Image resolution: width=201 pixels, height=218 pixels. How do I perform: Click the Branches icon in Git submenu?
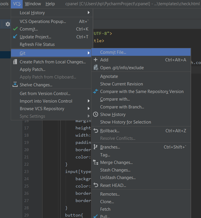point(96,147)
